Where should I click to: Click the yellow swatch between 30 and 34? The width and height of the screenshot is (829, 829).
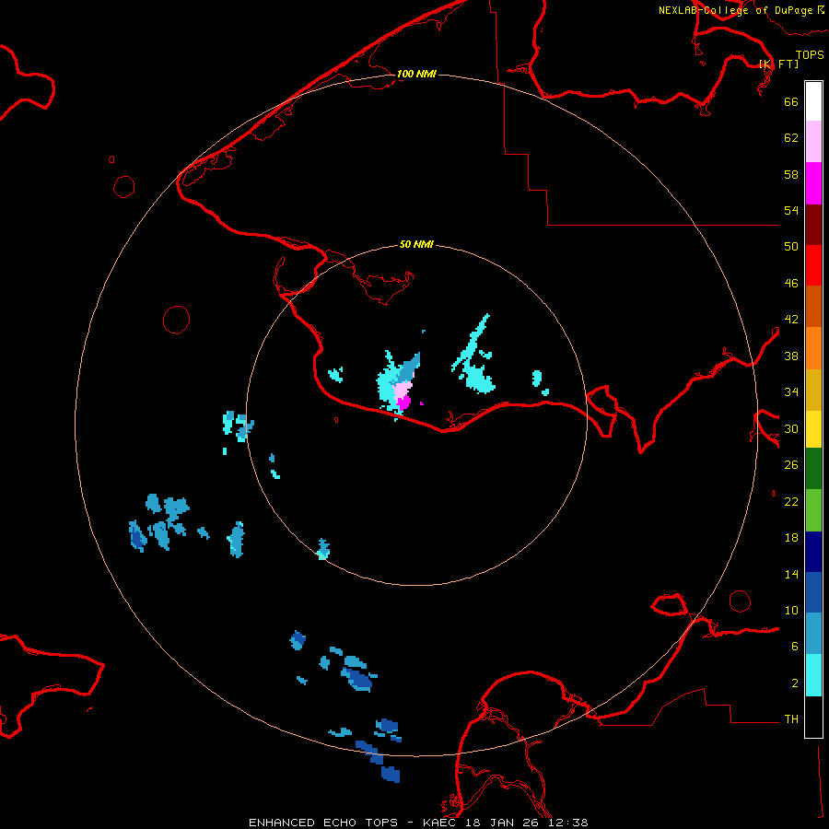coord(813,429)
